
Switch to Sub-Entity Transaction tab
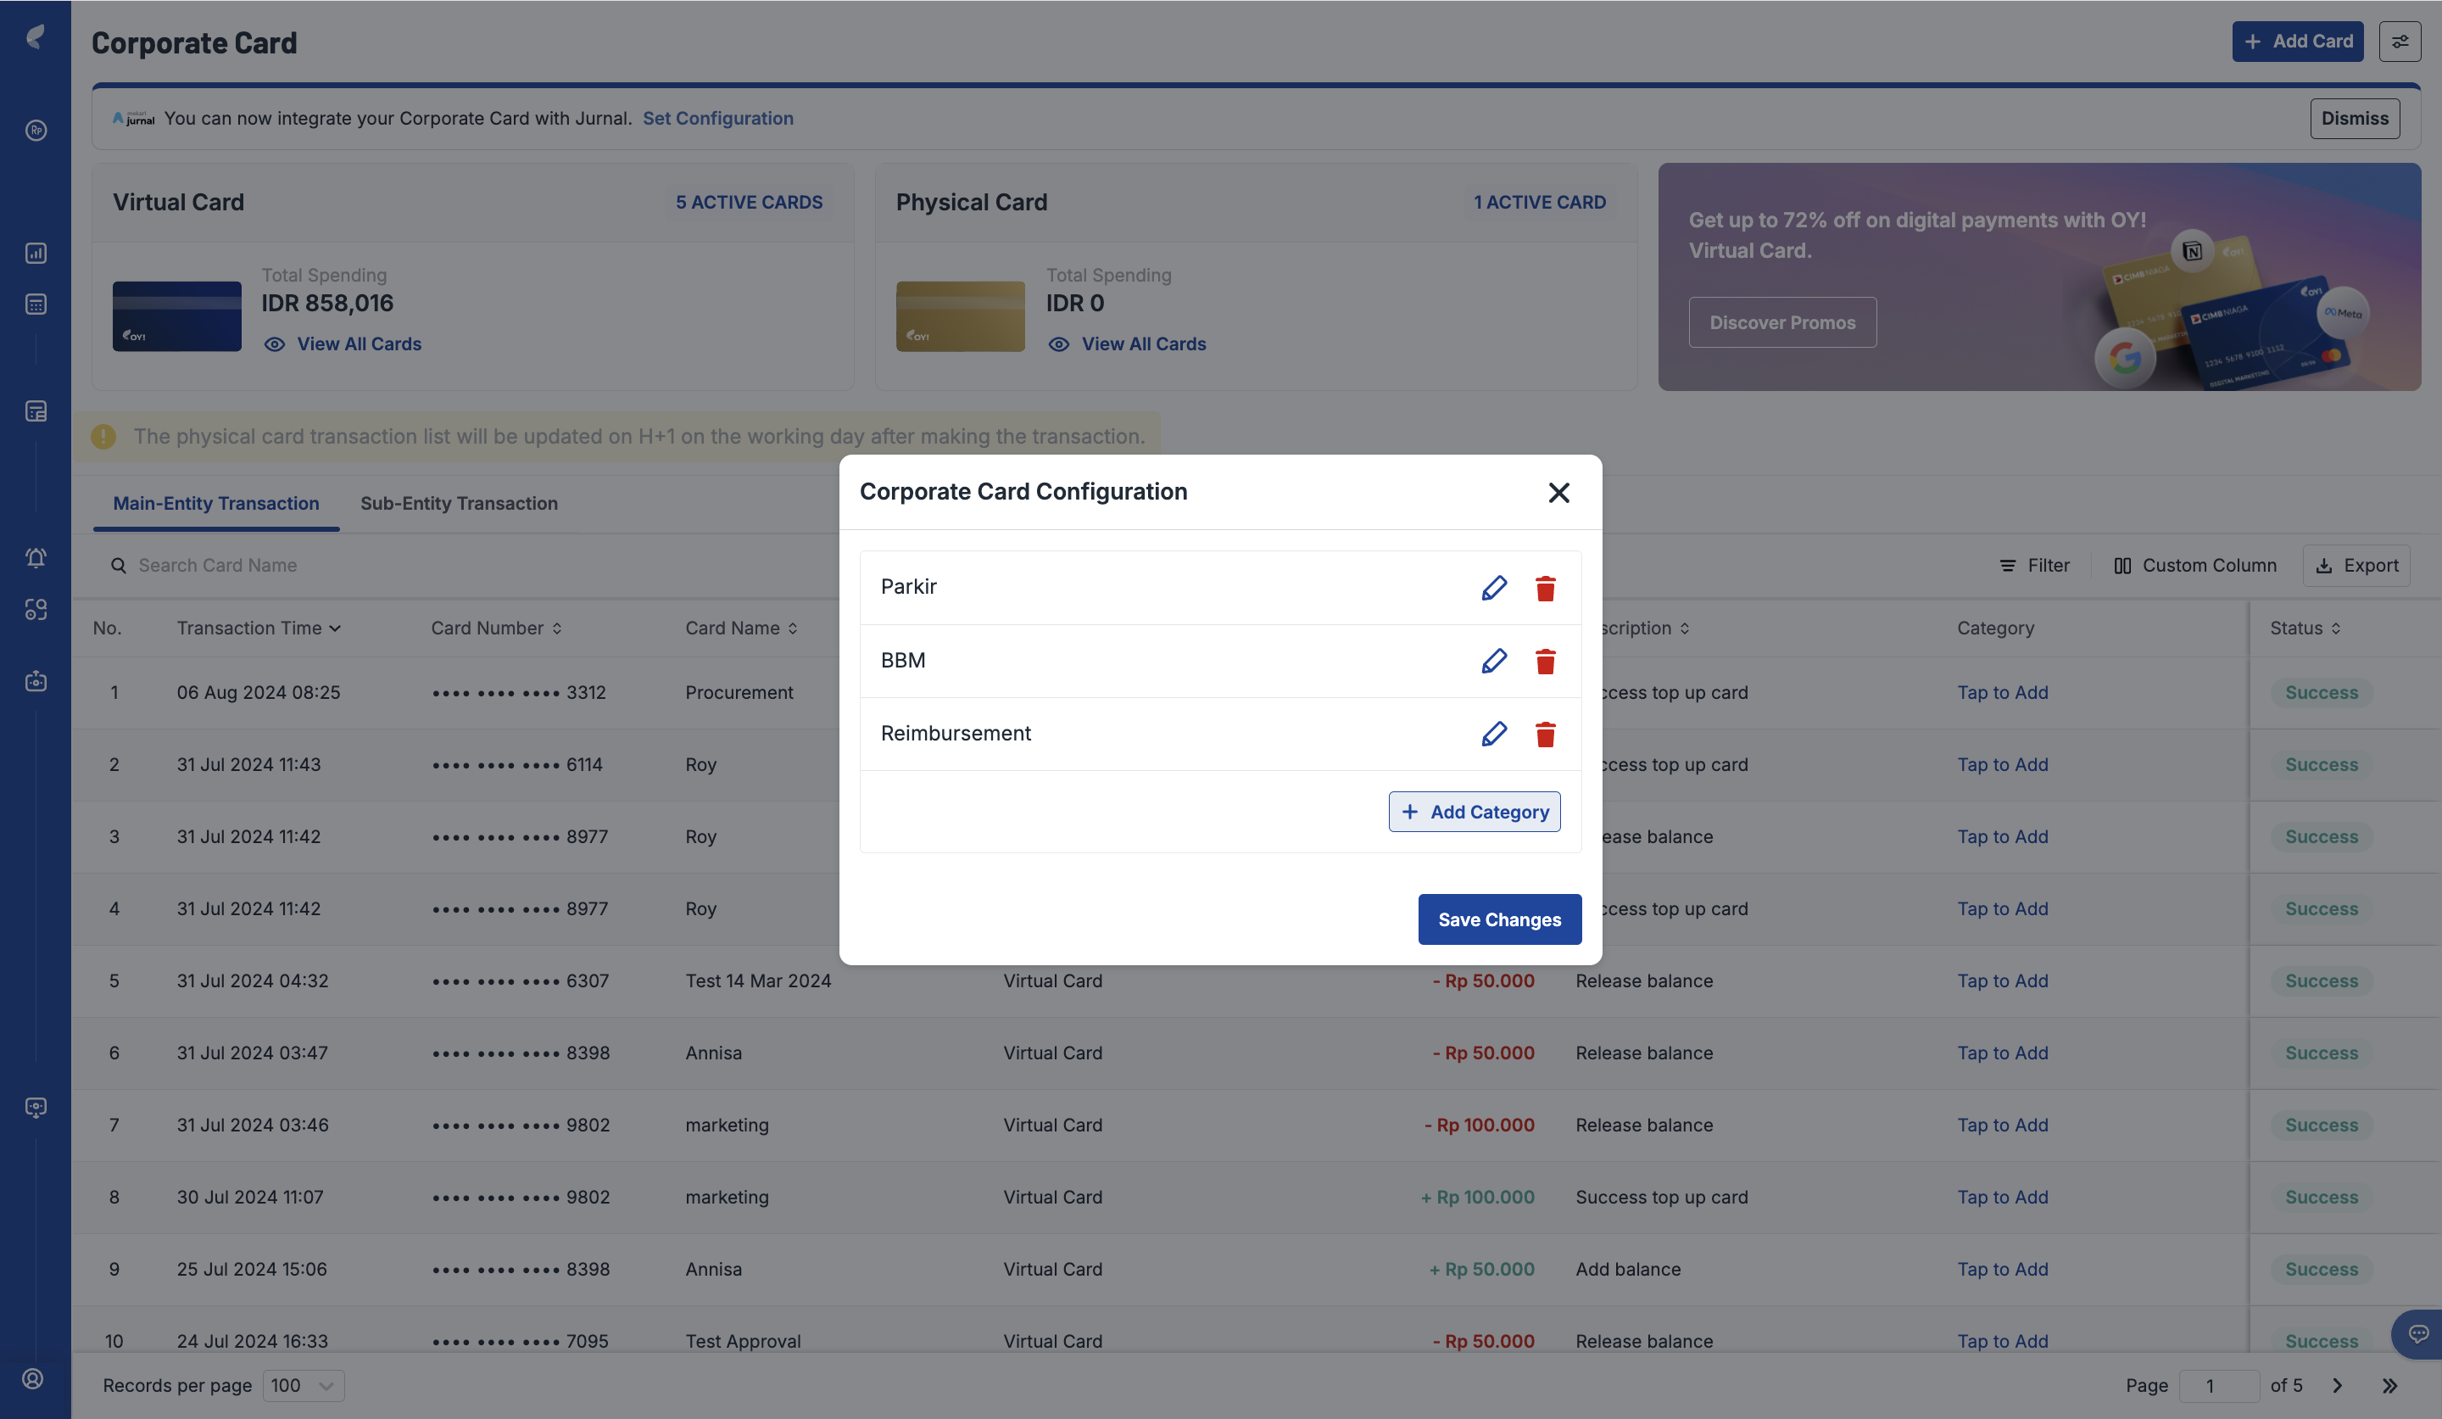coord(459,503)
